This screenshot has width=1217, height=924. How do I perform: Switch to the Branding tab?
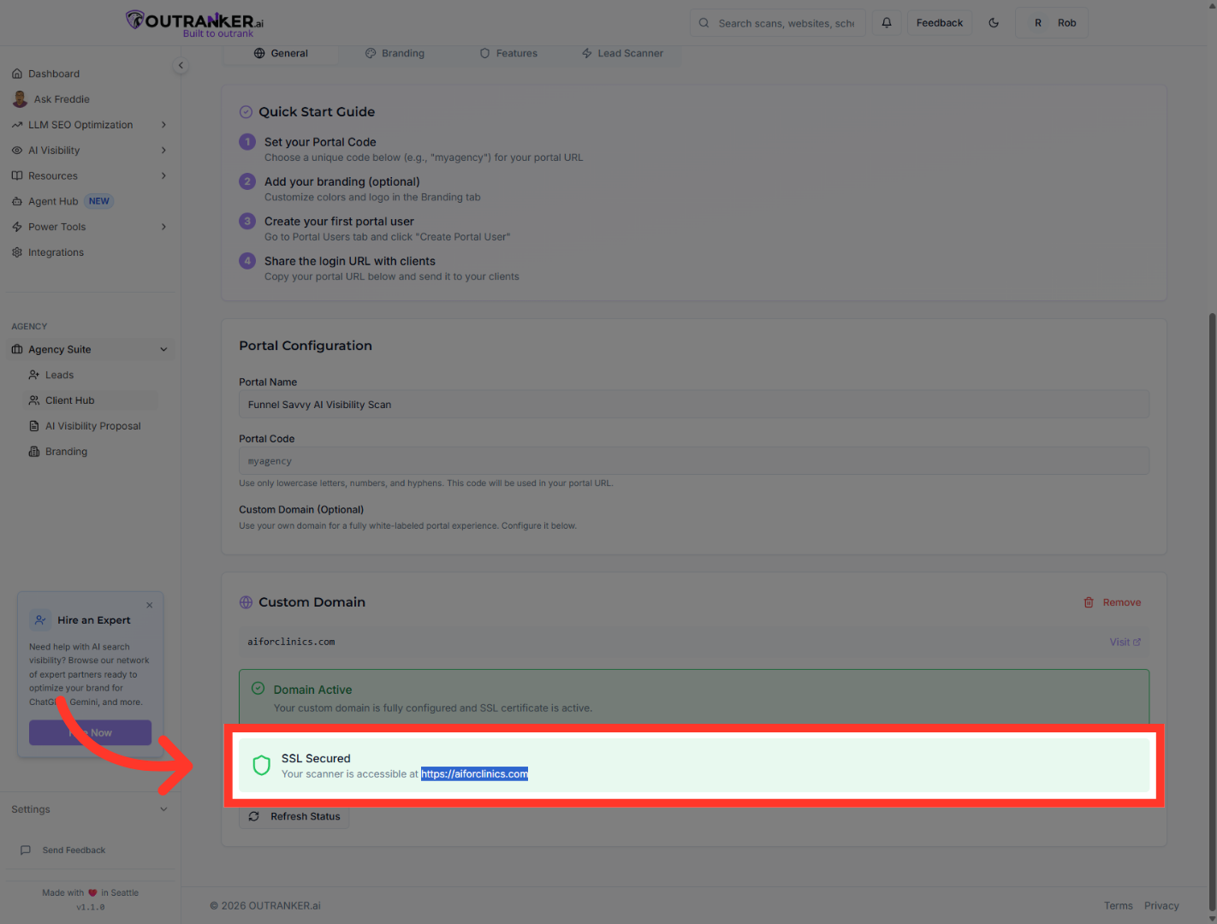coord(395,53)
